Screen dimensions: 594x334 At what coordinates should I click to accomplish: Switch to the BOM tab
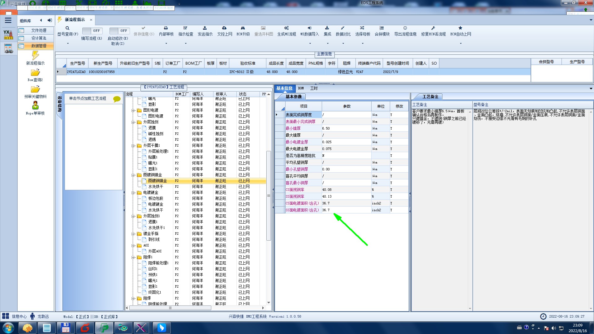click(x=301, y=88)
